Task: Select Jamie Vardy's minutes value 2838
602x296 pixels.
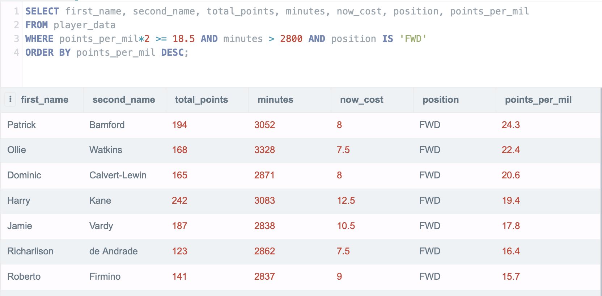Action: (264, 226)
